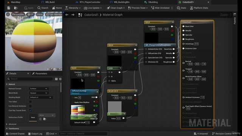Open Search in the material editor toolbar
The image size is (242, 136).
coord(43,8)
